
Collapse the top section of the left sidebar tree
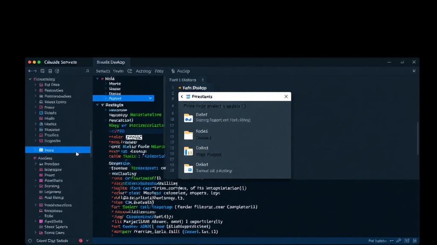coord(30,79)
